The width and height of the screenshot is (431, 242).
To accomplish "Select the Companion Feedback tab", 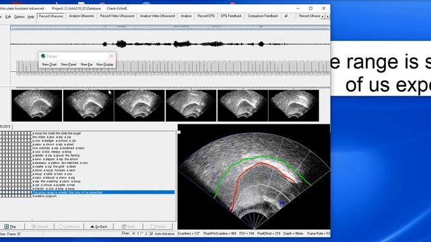I will tap(263, 16).
